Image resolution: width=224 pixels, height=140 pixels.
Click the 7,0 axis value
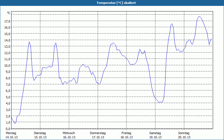coord(8,85)
